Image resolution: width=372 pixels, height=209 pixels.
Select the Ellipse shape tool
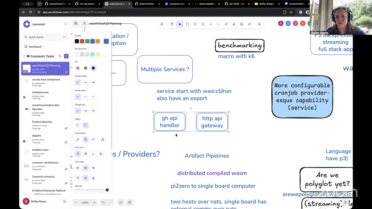click(203, 24)
